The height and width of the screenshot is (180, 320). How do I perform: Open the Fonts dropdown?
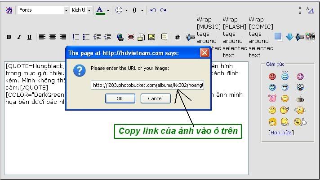[43, 10]
